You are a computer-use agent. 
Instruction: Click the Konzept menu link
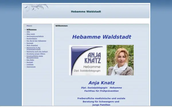(x=30, y=43)
